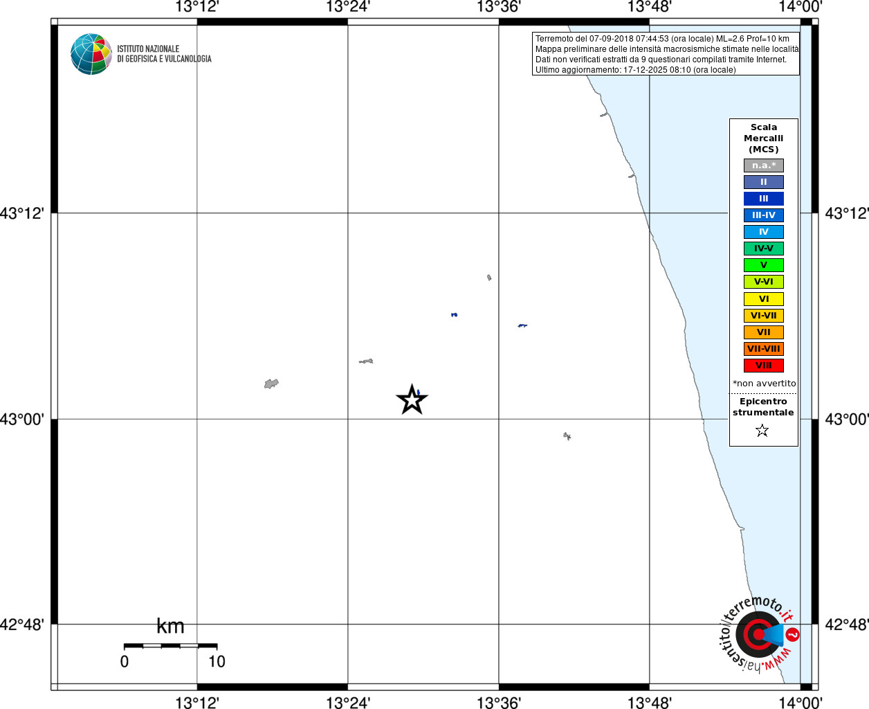This screenshot has height=709, width=869.
Task: Click the km scale bar
Action: point(170,646)
